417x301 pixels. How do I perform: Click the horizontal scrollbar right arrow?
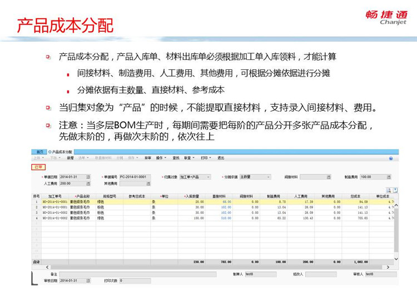click(388, 267)
